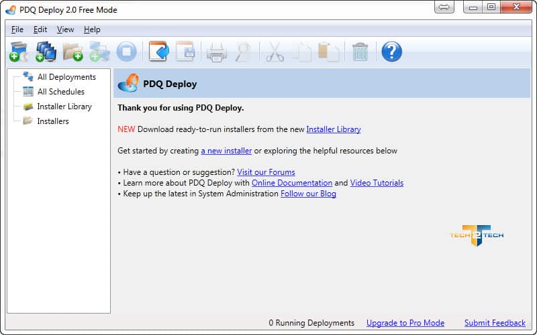Viewport: 537px width, 335px height.
Task: Select the Installers folder node
Action: pyautogui.click(x=53, y=121)
